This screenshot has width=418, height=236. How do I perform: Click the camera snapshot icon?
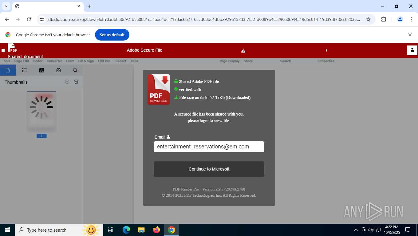[58, 70]
